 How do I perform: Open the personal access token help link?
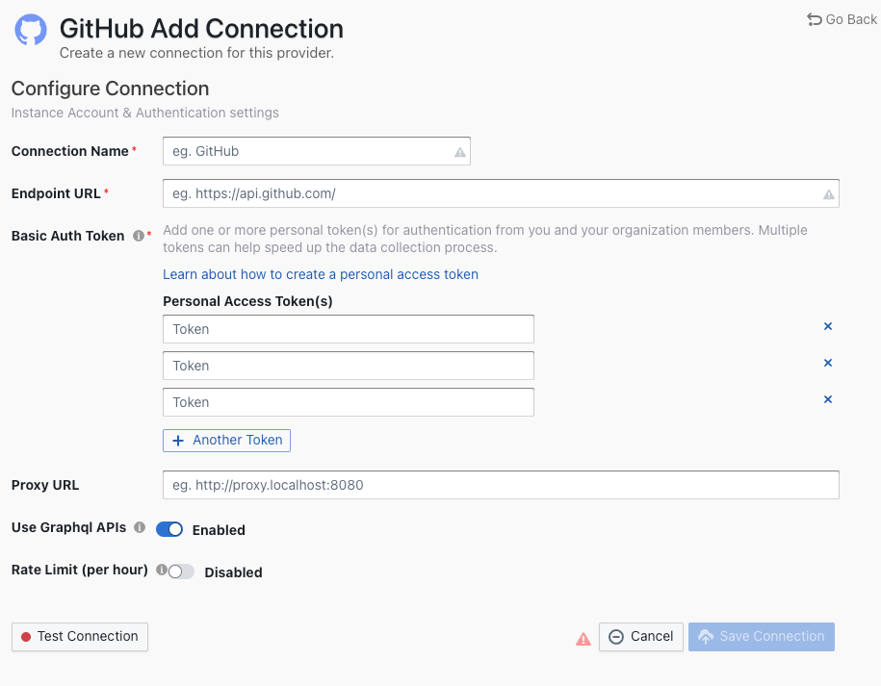[320, 274]
